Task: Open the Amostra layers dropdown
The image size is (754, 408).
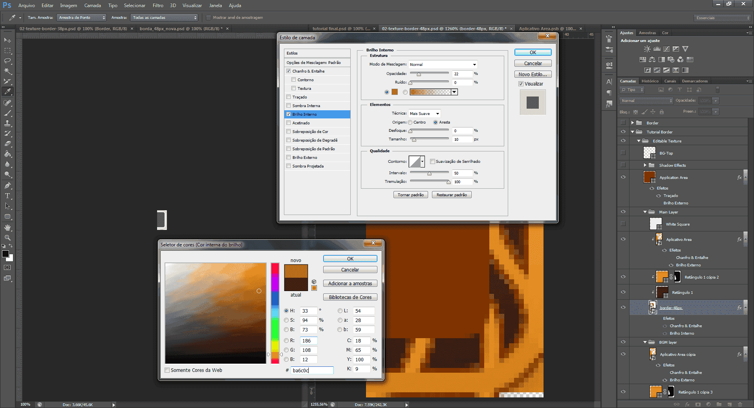Action: tap(165, 18)
